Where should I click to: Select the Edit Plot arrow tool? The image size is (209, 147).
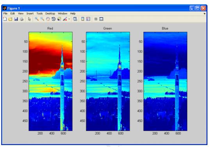pyautogui.click(x=29, y=19)
